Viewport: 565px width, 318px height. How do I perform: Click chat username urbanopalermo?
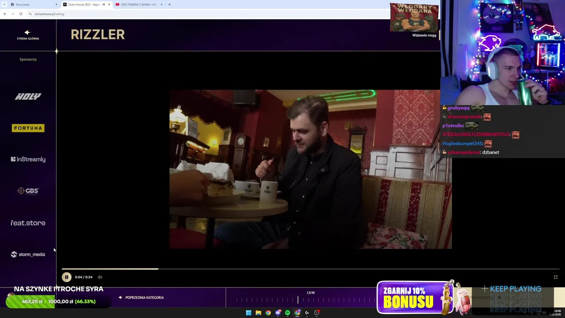tap(463, 152)
